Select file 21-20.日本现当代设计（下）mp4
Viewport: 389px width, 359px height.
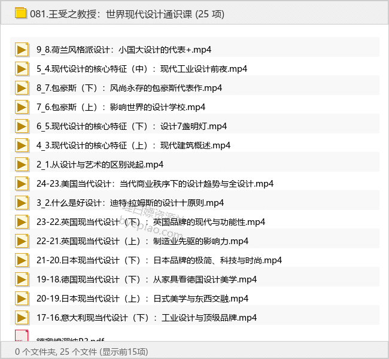[159, 260]
